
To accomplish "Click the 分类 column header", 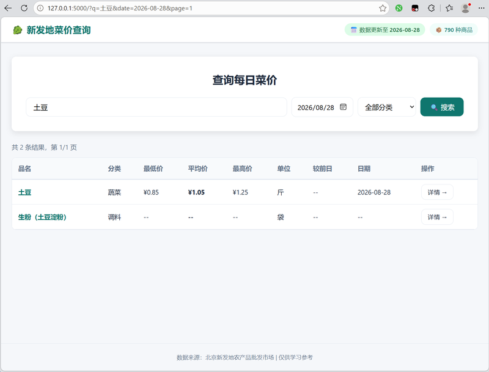I will tap(114, 169).
